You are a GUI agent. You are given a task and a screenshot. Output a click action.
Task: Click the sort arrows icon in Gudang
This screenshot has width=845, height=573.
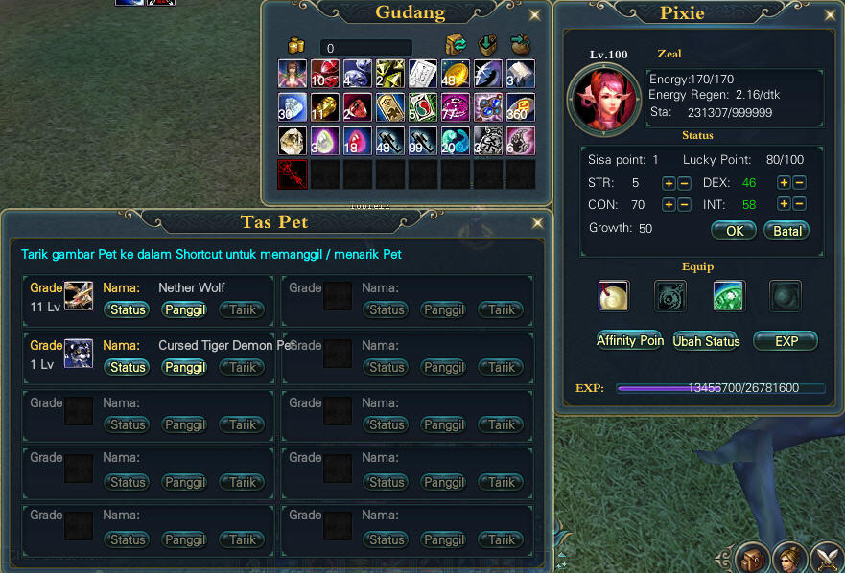456,44
